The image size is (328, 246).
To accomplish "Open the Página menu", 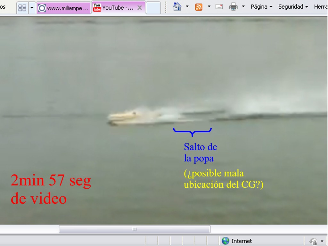I will click(261, 7).
